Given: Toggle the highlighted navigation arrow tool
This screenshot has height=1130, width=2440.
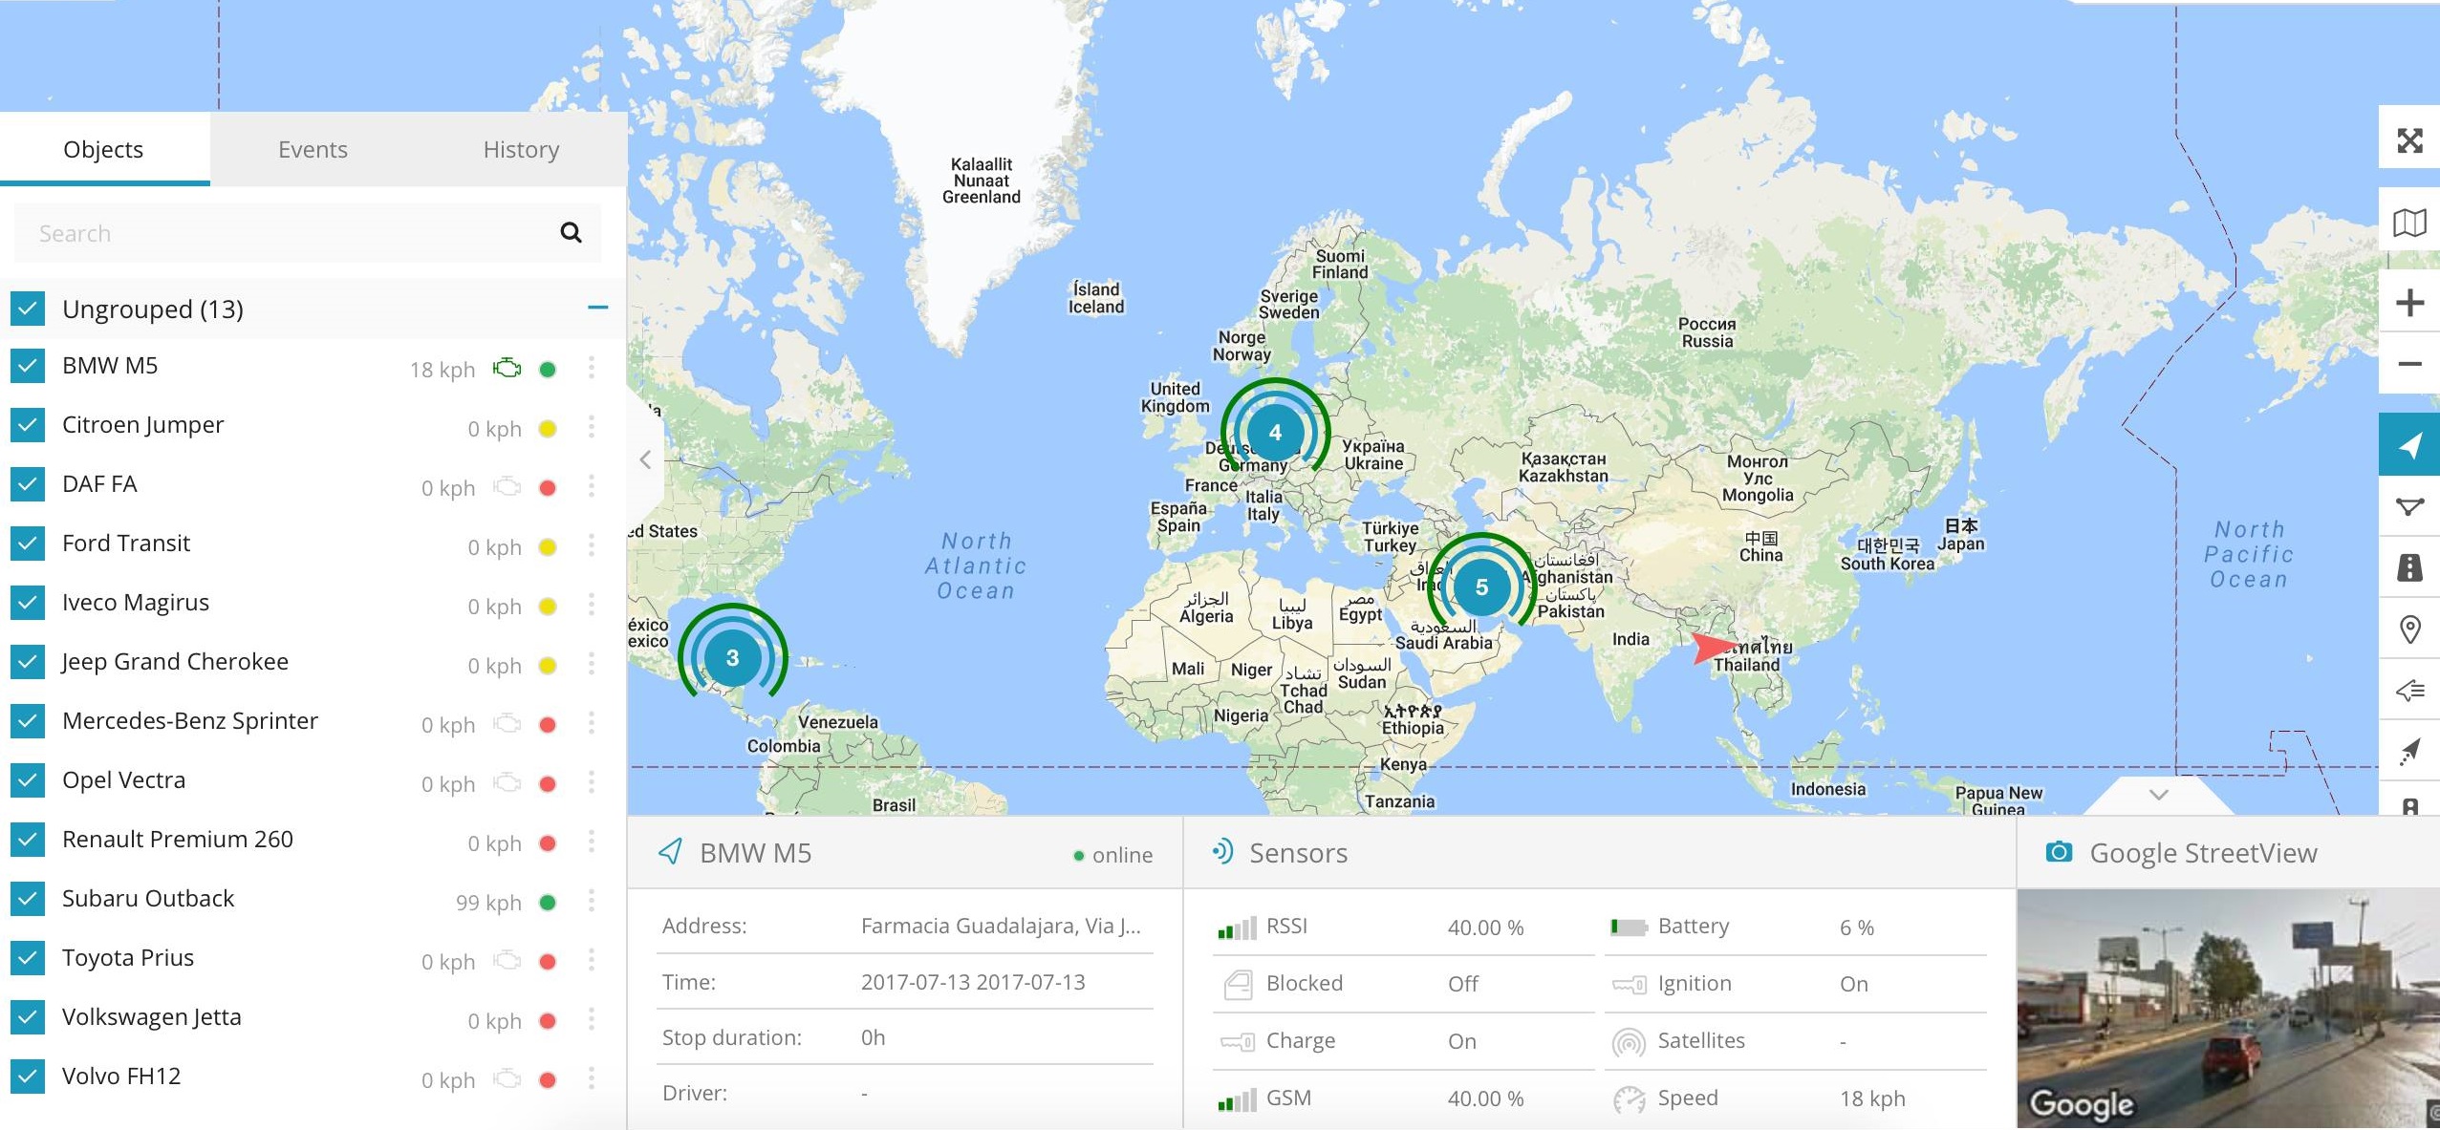Looking at the screenshot, I should [2409, 444].
